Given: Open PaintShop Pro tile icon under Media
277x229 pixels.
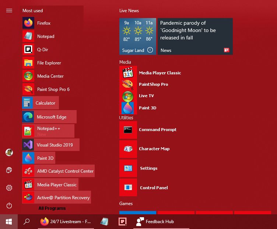Looking at the screenshot, I should (128, 84).
